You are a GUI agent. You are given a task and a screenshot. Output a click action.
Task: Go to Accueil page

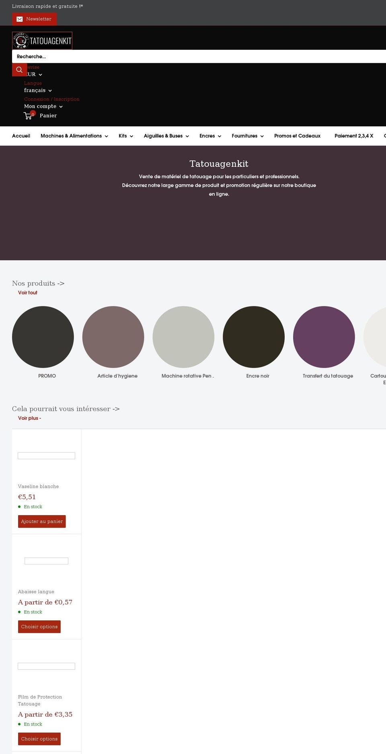coord(21,136)
